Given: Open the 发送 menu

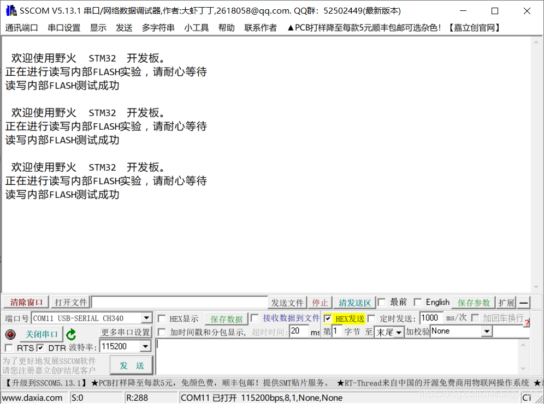Looking at the screenshot, I should pos(124,28).
